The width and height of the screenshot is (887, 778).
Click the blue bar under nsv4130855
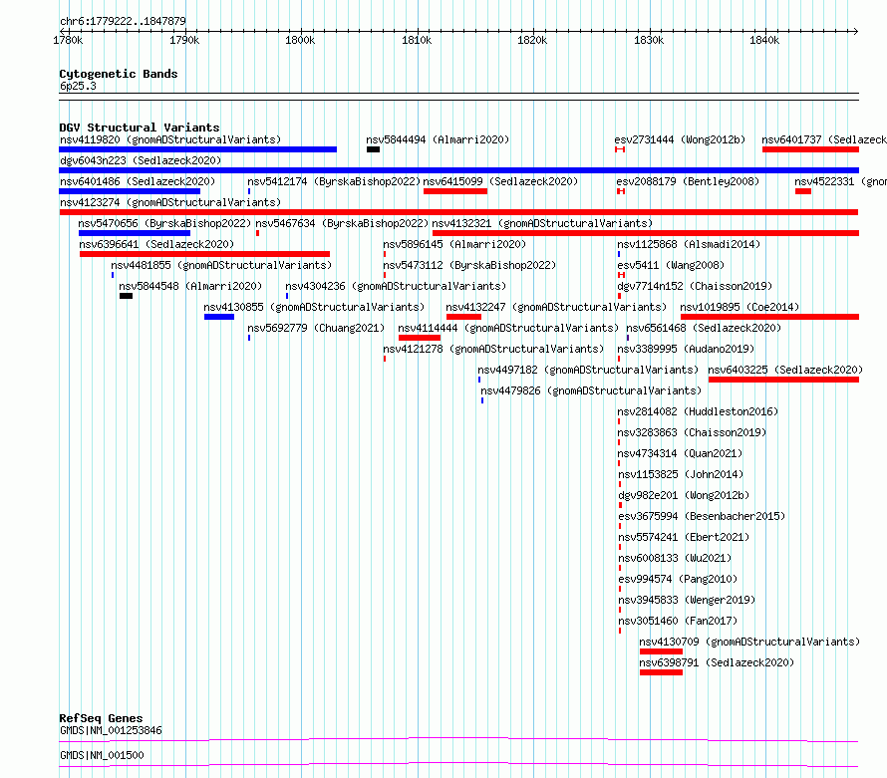(x=219, y=317)
